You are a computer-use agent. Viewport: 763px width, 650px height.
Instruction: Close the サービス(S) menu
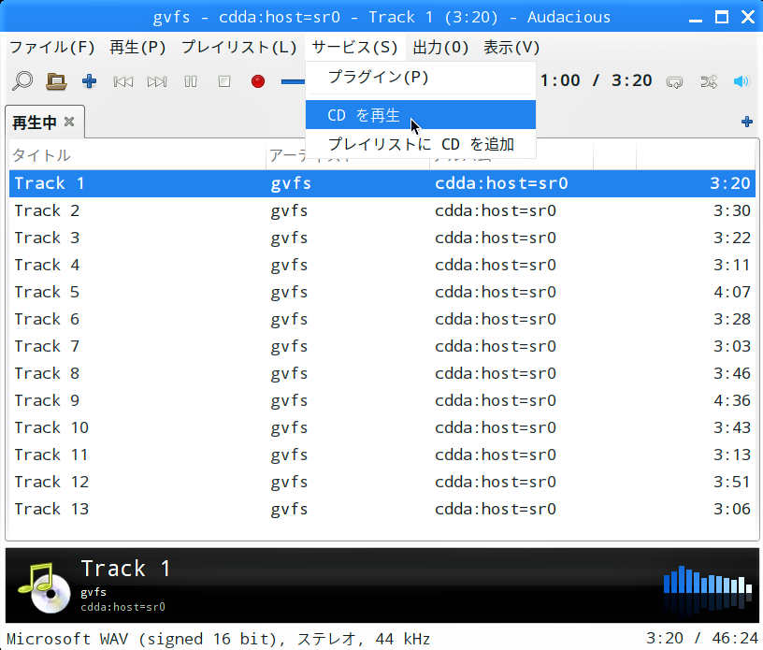354,47
